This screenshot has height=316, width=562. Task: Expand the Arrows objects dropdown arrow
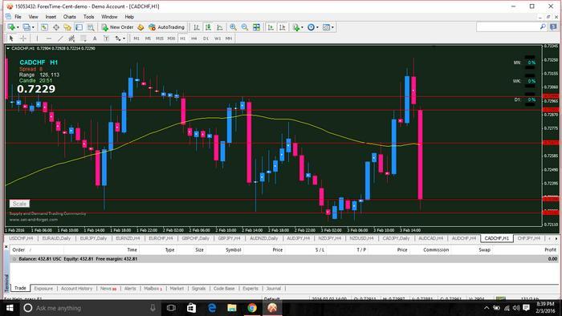coord(124,38)
